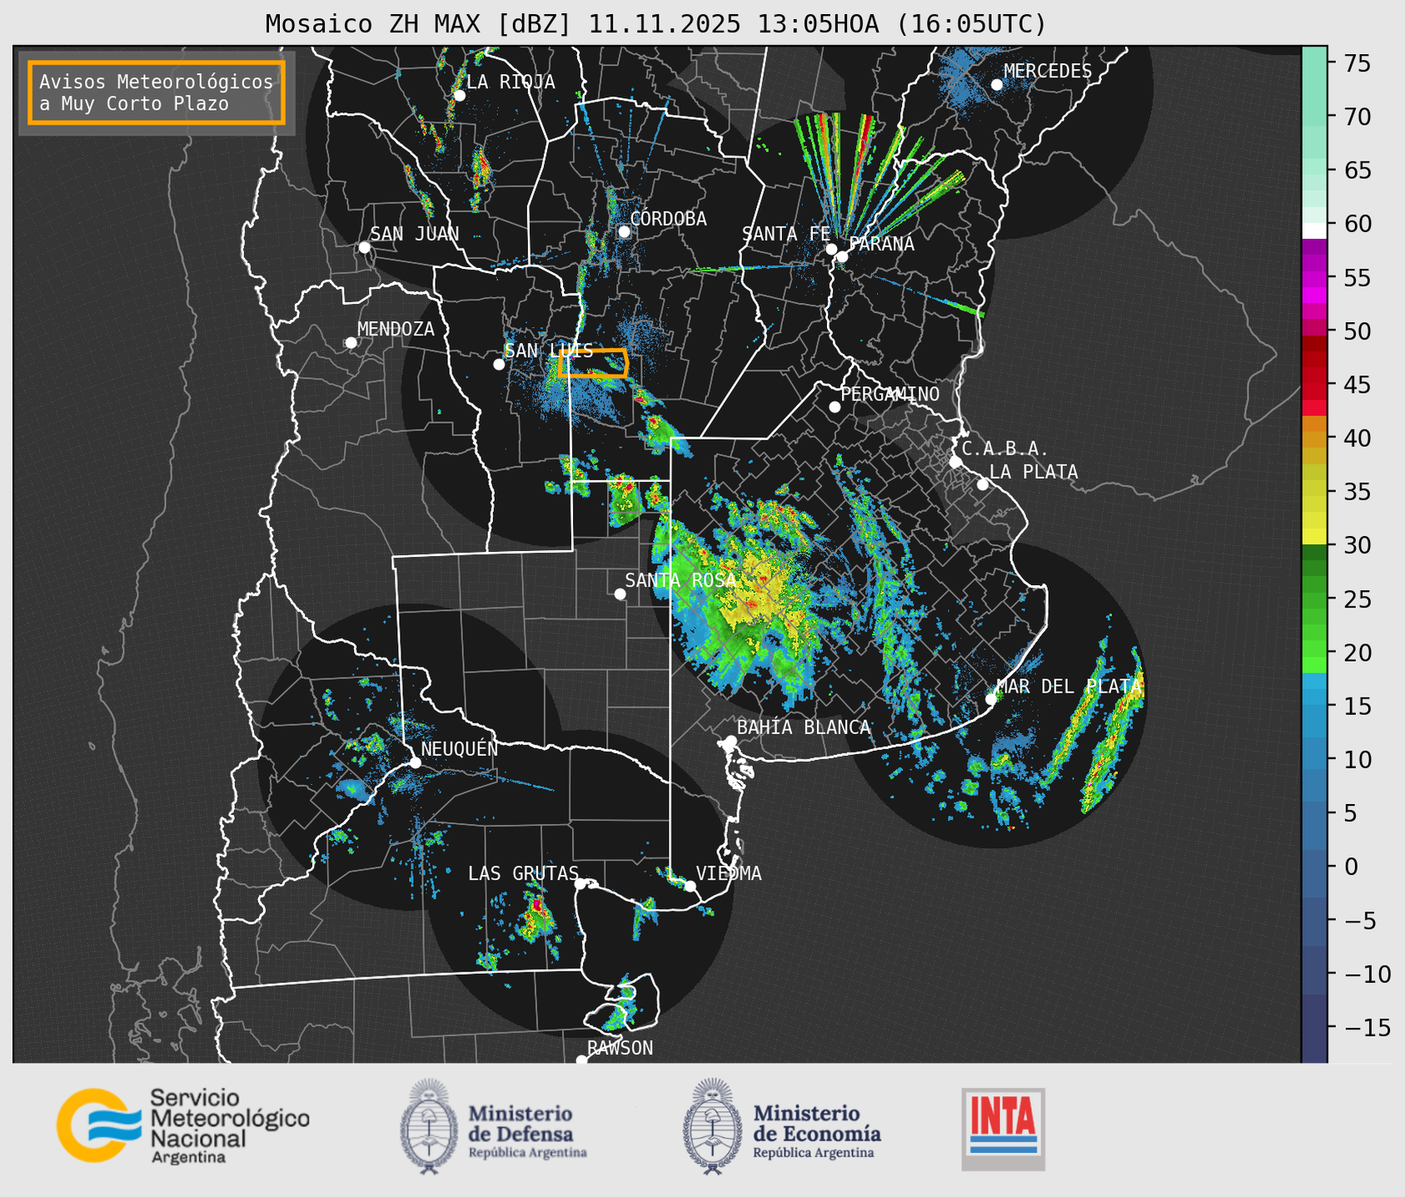Click the green 25 dBZ color band
This screenshot has height=1197, width=1405.
point(1314,599)
